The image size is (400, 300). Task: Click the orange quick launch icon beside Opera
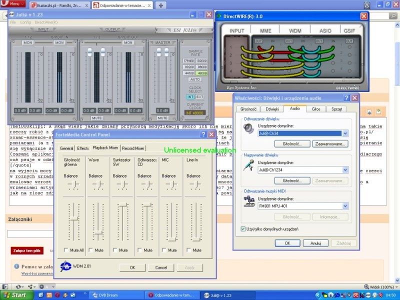point(49,295)
